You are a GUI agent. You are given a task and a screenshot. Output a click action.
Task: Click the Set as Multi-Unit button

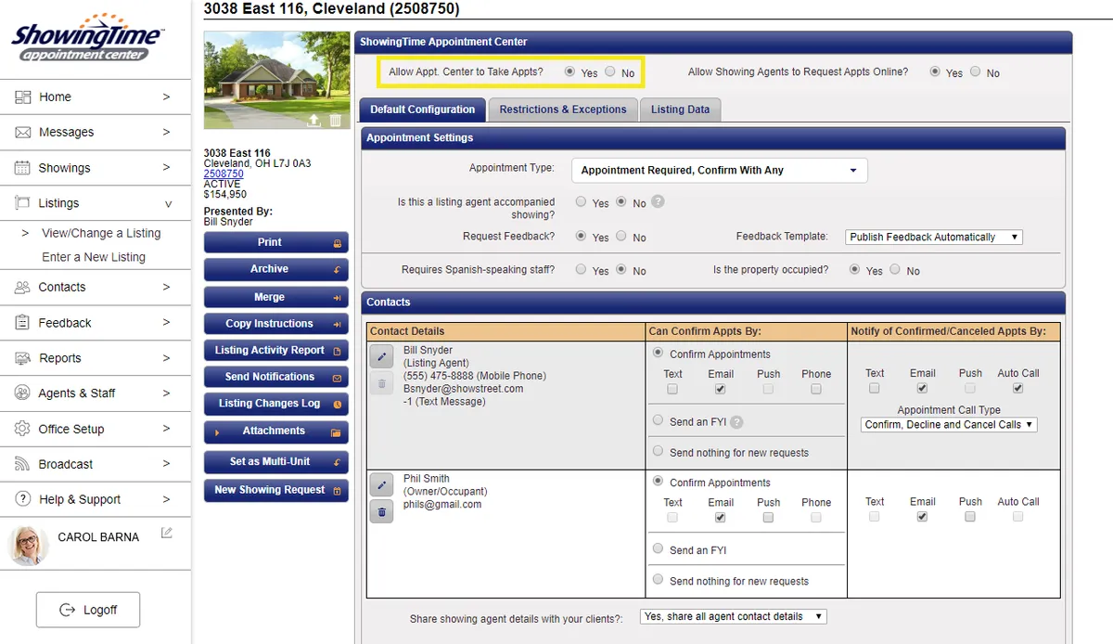[x=276, y=462]
